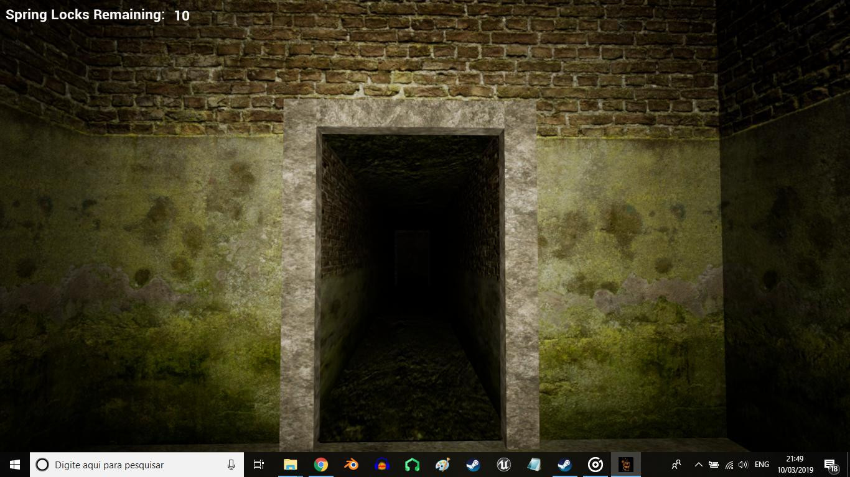Screen dimensions: 850x477
Task: Open the first Steam icon in the taskbar
Action: point(473,465)
